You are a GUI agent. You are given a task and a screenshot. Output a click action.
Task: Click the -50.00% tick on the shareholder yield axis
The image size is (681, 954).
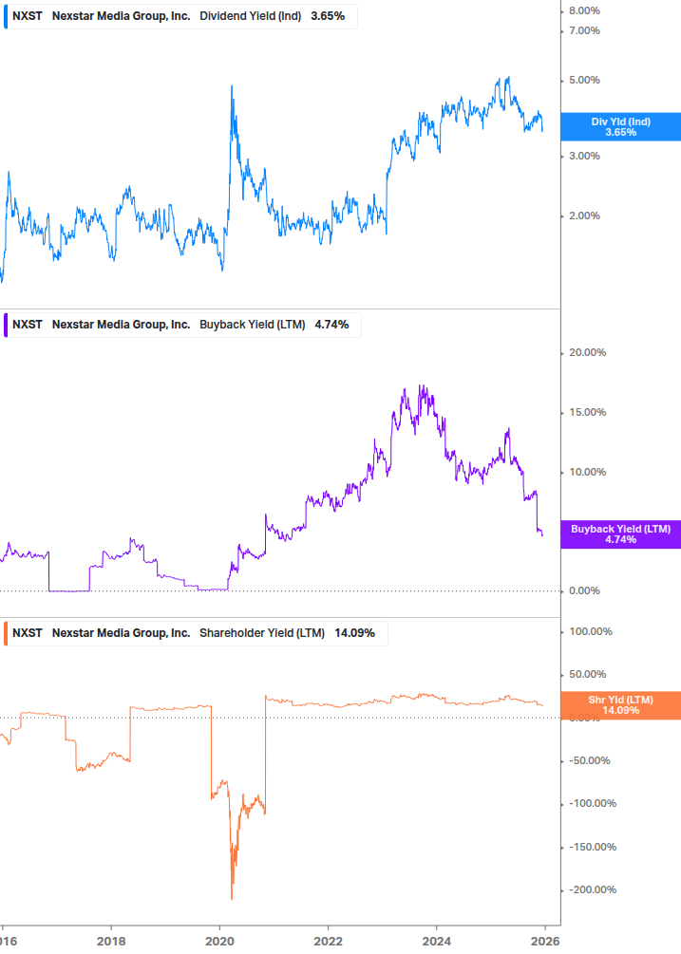click(x=589, y=761)
